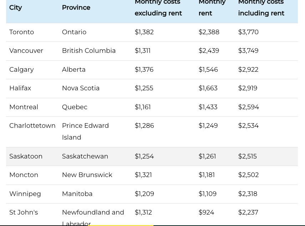The width and height of the screenshot is (305, 226).
Task: Select Vancouver's $2,439 monthly rent
Action: click(209, 51)
